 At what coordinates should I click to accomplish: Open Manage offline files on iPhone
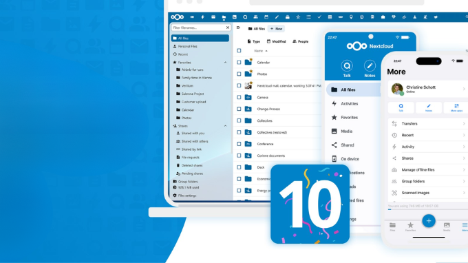[427, 170]
